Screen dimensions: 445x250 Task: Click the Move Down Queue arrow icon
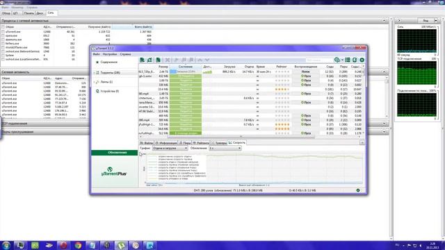[207, 60]
